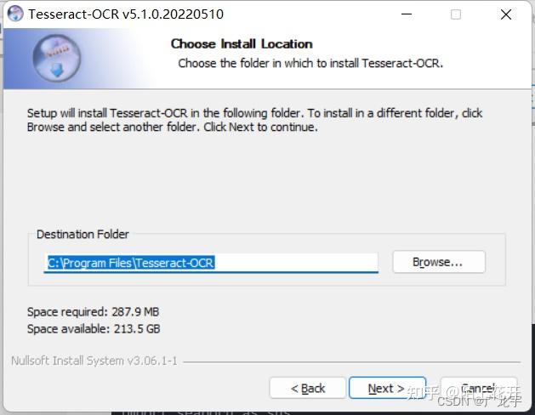This screenshot has width=535, height=415.
Task: Click the Space required: 287.9 MB text
Action: (94, 312)
